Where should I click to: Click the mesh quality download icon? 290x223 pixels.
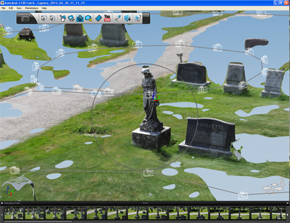click(x=127, y=18)
